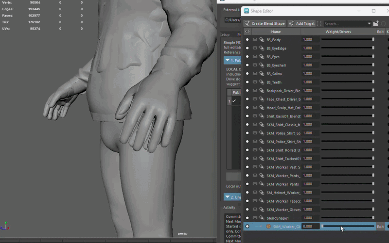Click the Create Blend Shape button

(x=265, y=23)
